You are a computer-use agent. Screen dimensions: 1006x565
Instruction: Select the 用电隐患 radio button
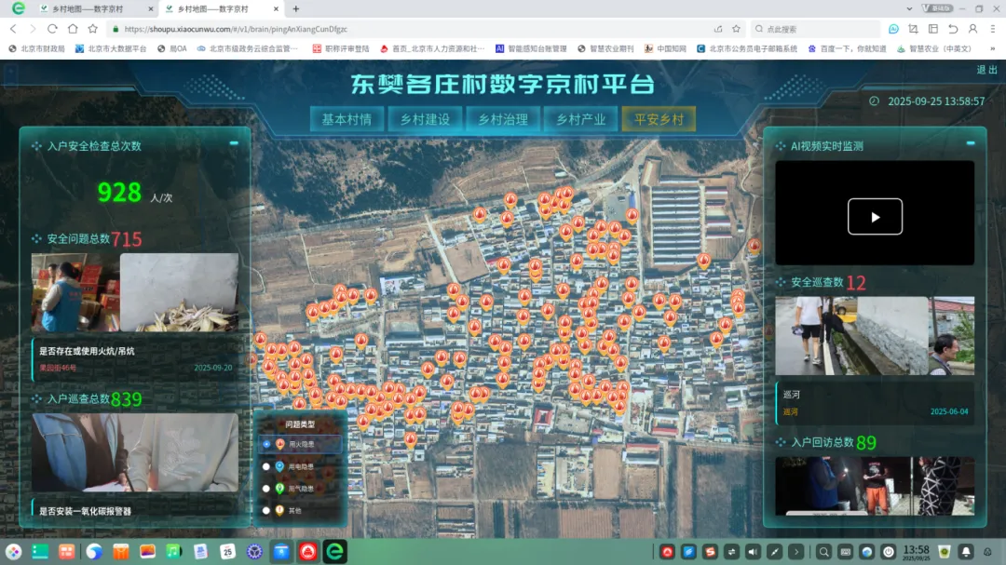[x=267, y=466]
